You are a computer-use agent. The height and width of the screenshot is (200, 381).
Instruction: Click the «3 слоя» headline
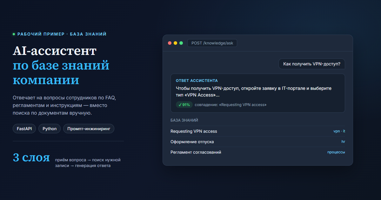[31, 157]
